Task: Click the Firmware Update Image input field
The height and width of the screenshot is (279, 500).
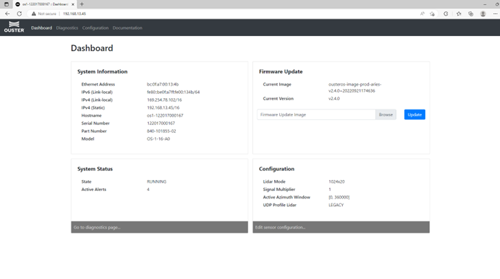Action: point(316,114)
